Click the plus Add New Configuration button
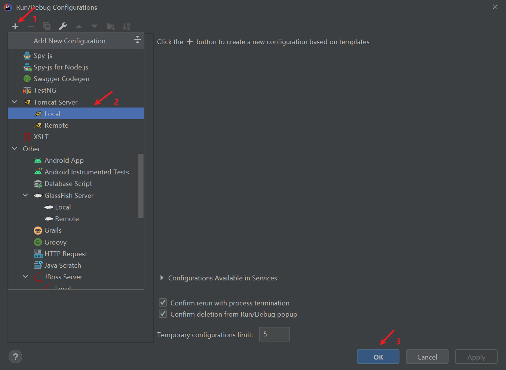The height and width of the screenshot is (370, 506). (x=15, y=27)
